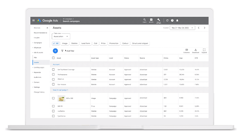This screenshot has height=135, width=241.
Task: Sort by the Asset type column header
Action: [x=95, y=58]
